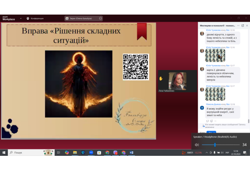Open the reply icon under last chat message

click(208, 121)
